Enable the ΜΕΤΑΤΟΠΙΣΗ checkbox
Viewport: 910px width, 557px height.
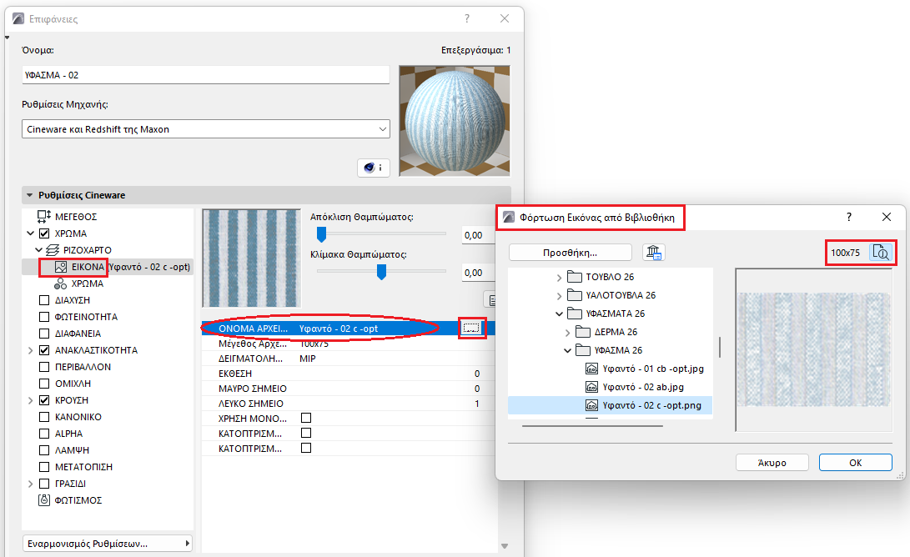(x=44, y=467)
